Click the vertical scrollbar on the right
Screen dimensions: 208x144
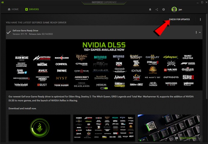pyautogui.click(x=207, y=56)
